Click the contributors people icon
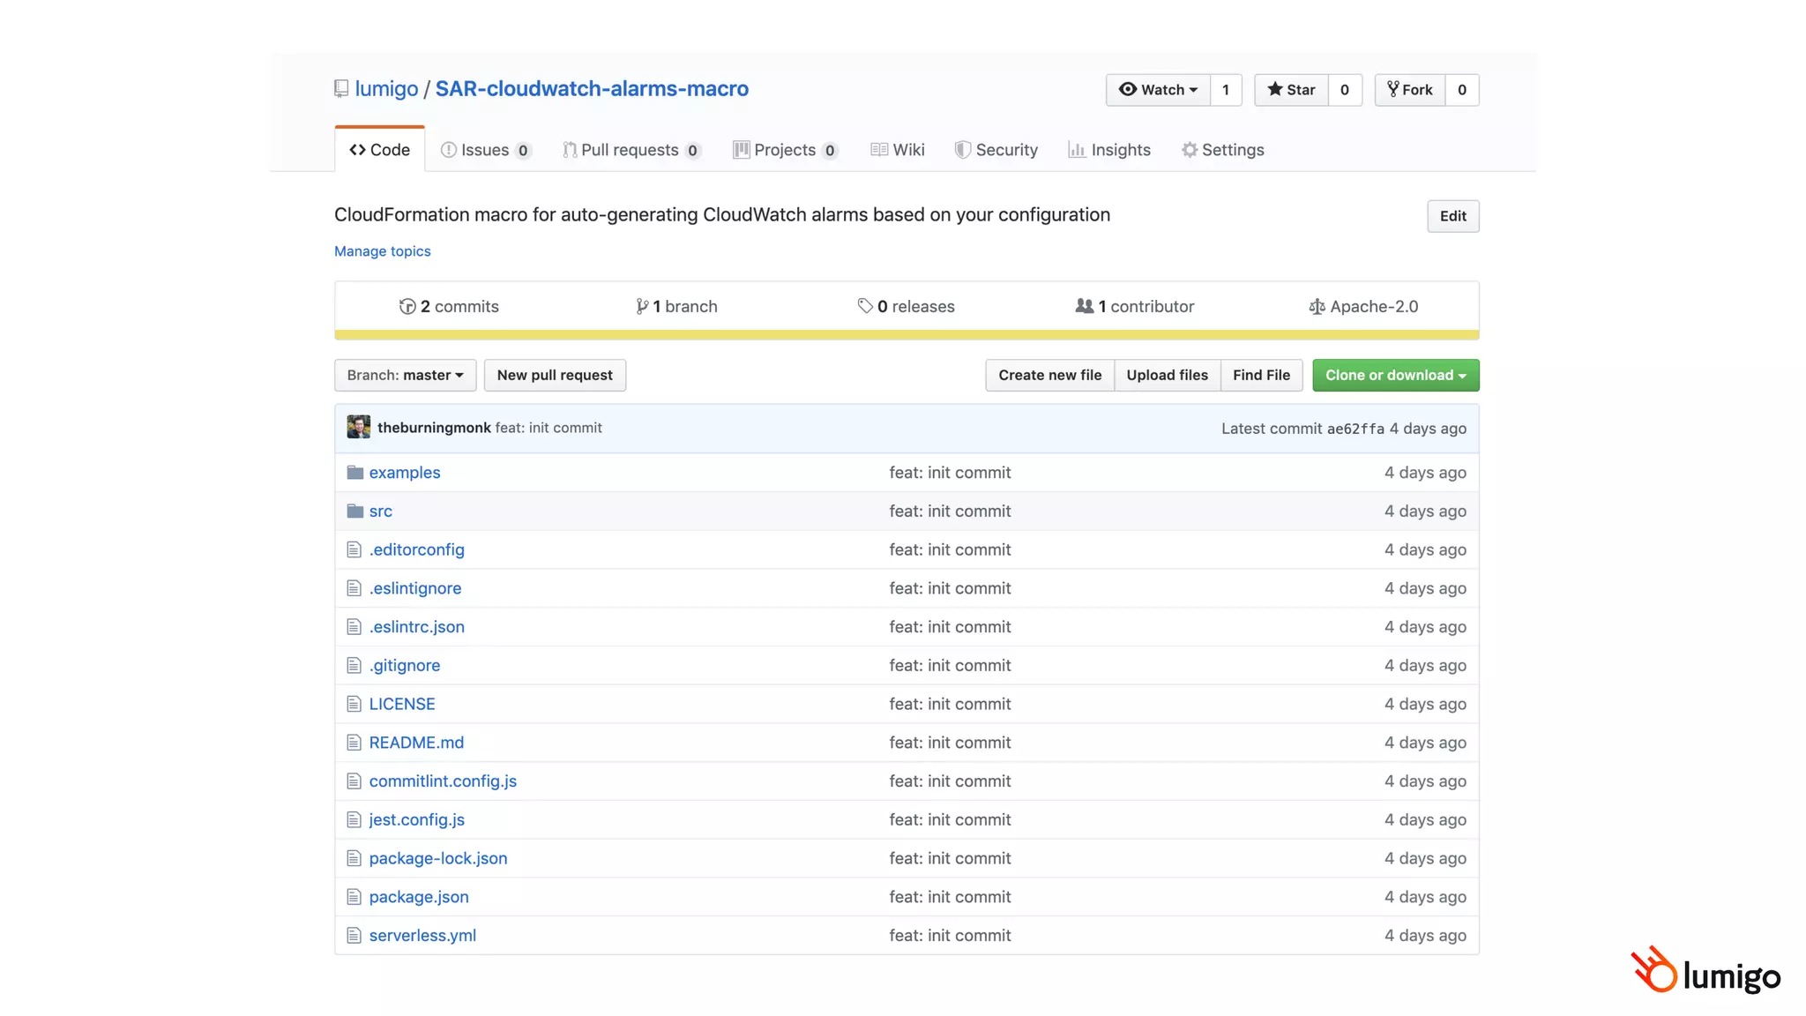 (1084, 306)
